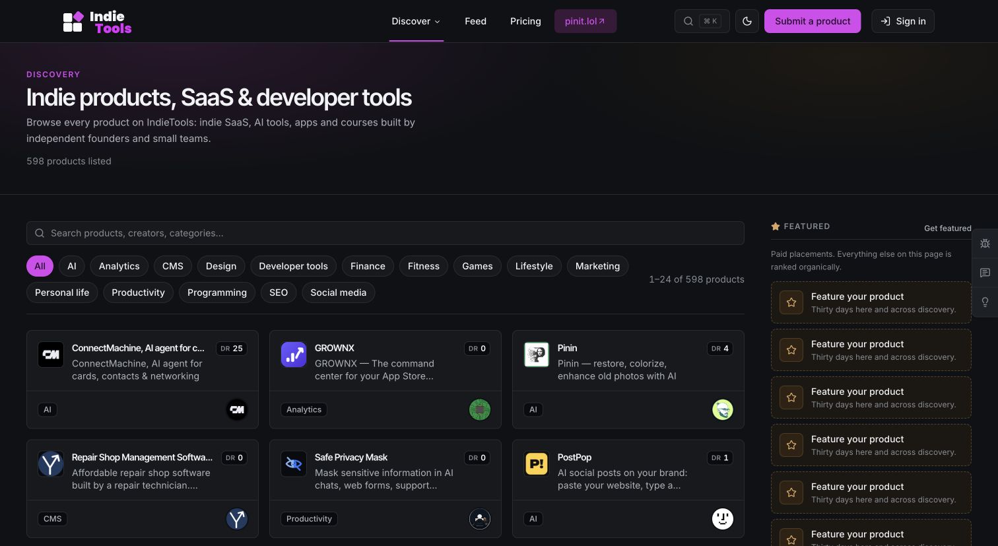Screen dimensions: 998x546
Task: Click the AI tag on ConnectMachine card
Action: [48, 409]
